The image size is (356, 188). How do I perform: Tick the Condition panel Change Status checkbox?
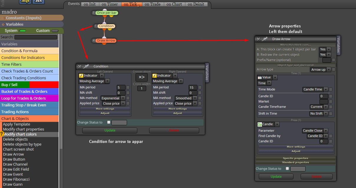109,122
